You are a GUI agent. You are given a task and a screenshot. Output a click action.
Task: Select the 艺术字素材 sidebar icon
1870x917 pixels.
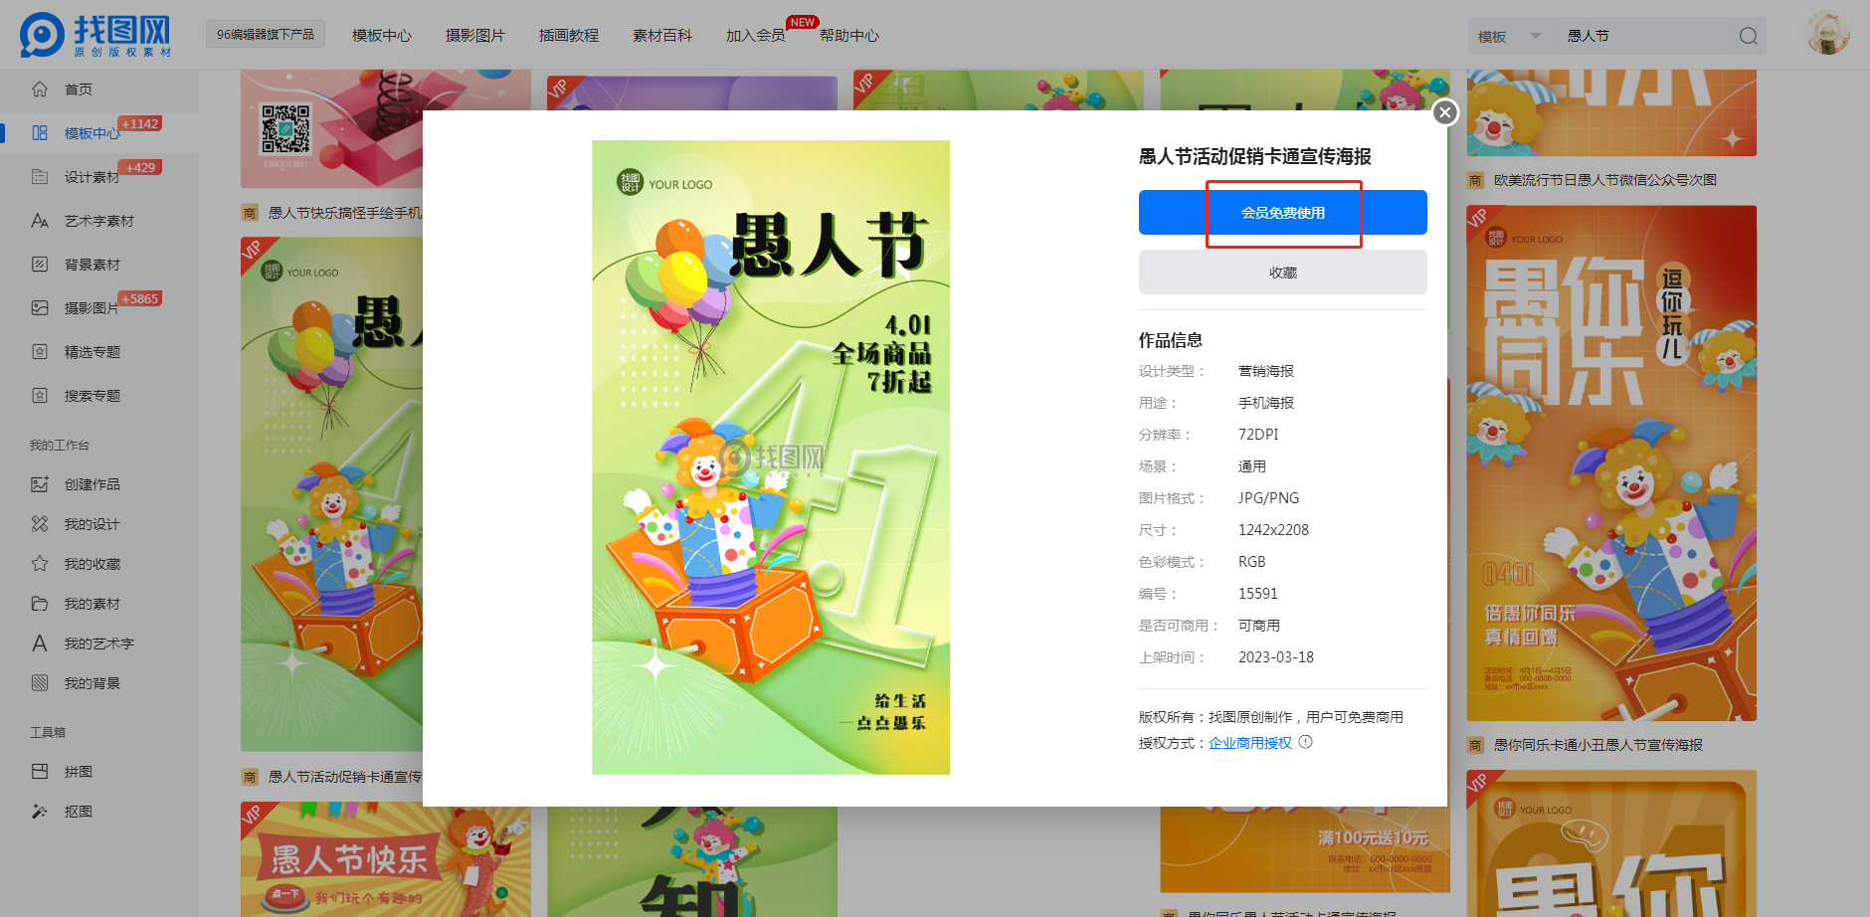pyautogui.click(x=40, y=221)
